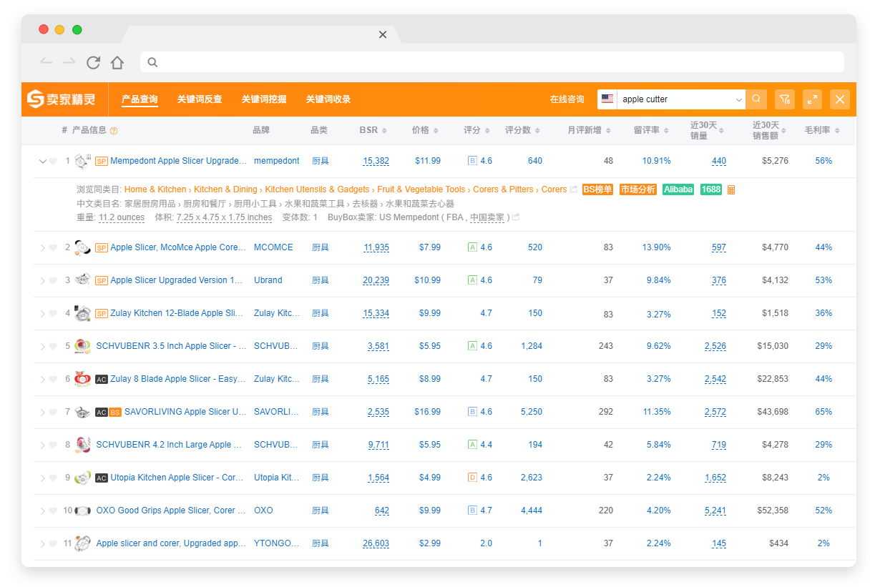
Task: Expand row 5 SCHVUBENR 3.5 Inch details
Action: pos(42,346)
